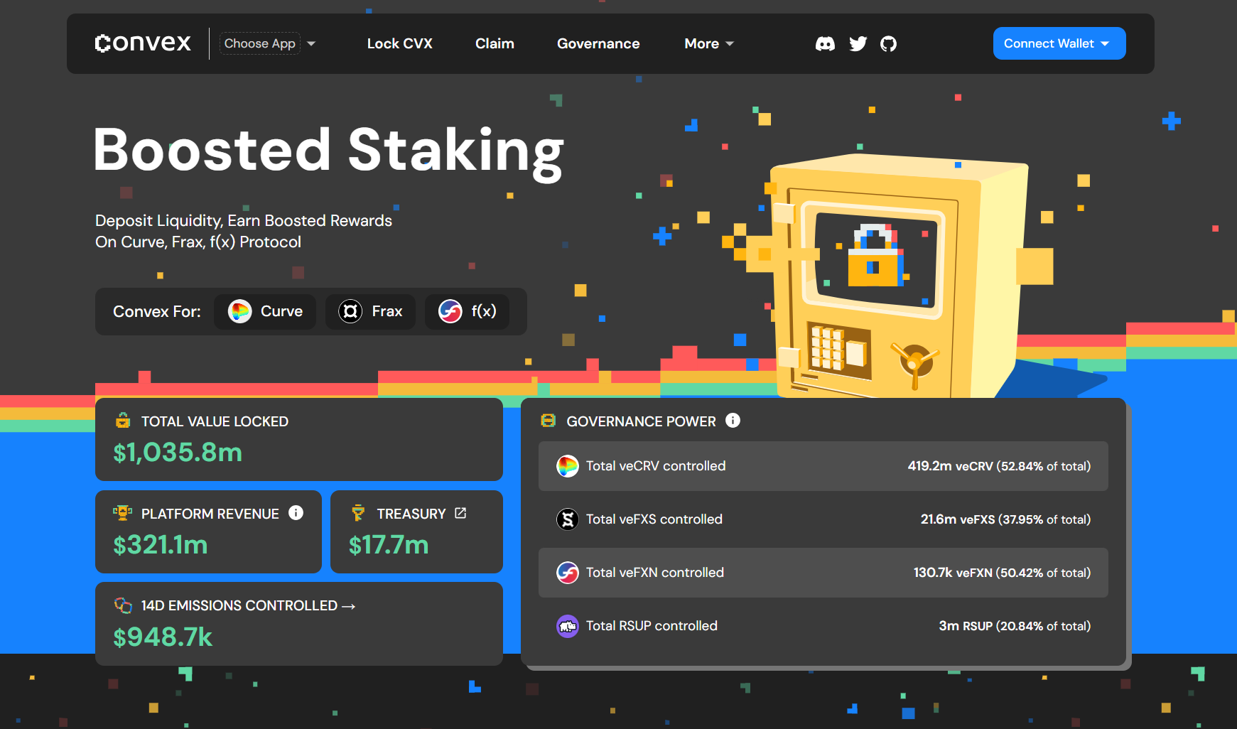Open 14D Emissions Controlled details
Viewport: 1237px width, 729px height.
pos(248,605)
